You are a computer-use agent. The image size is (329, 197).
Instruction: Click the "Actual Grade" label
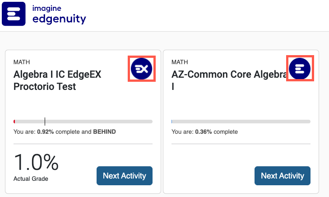31,178
